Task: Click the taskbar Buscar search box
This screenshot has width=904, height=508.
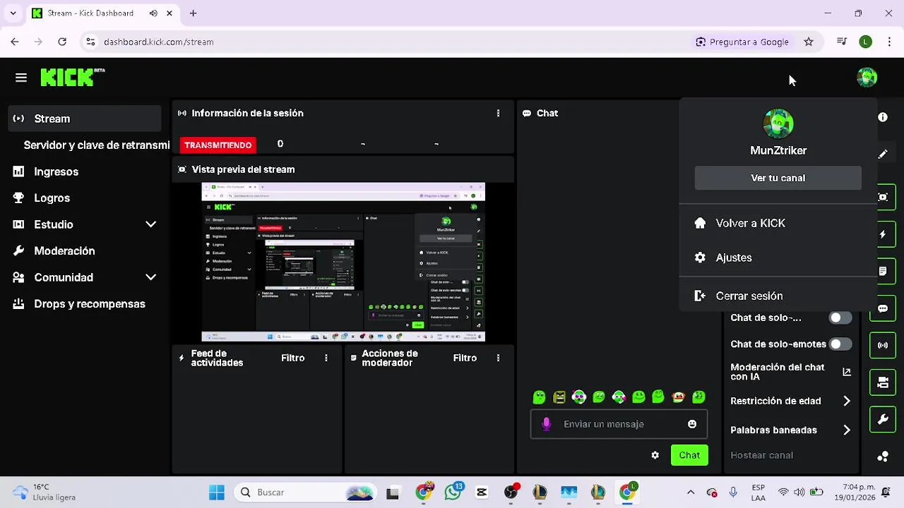Action: (305, 492)
